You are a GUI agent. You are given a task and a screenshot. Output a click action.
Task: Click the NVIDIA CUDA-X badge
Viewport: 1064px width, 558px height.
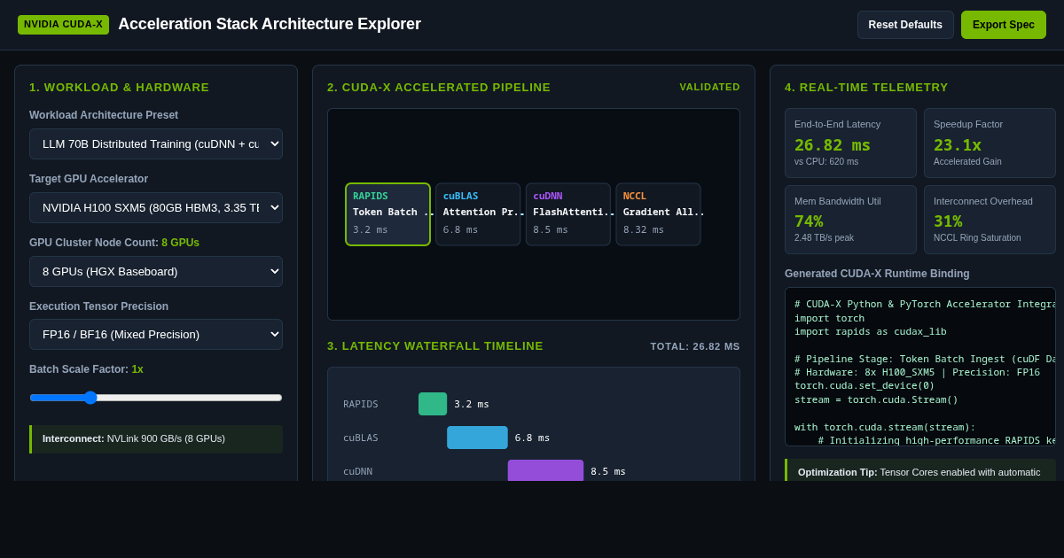coord(63,25)
